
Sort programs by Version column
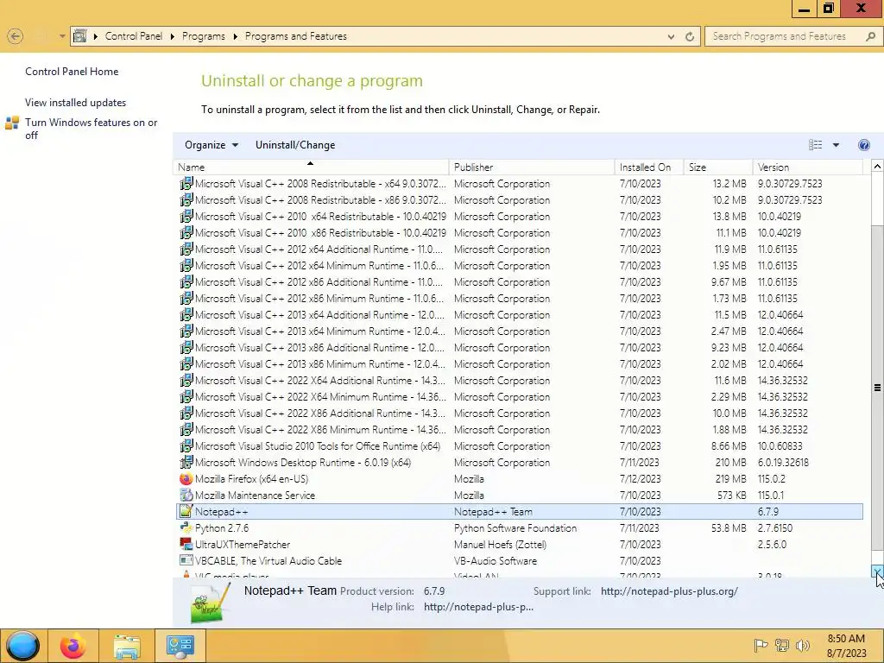pos(808,167)
